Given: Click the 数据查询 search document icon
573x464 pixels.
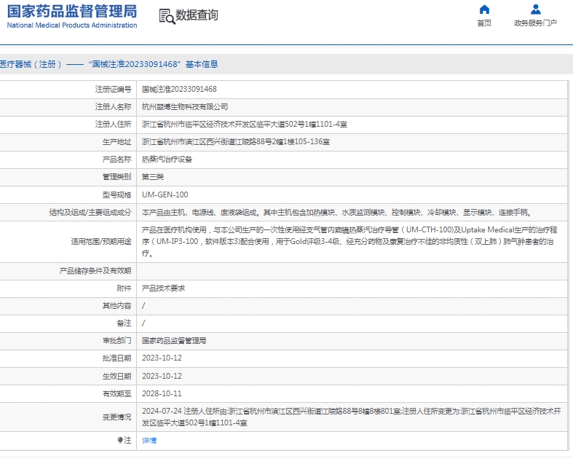Looking at the screenshot, I should coord(167,17).
